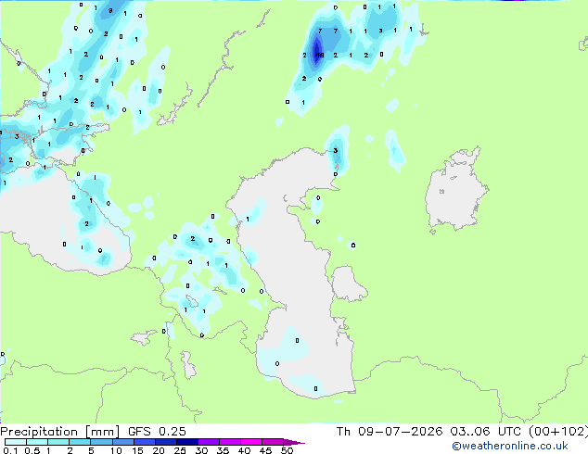Click the '0.1' legend scale label
The width and height of the screenshot is (588, 454).
point(10,450)
